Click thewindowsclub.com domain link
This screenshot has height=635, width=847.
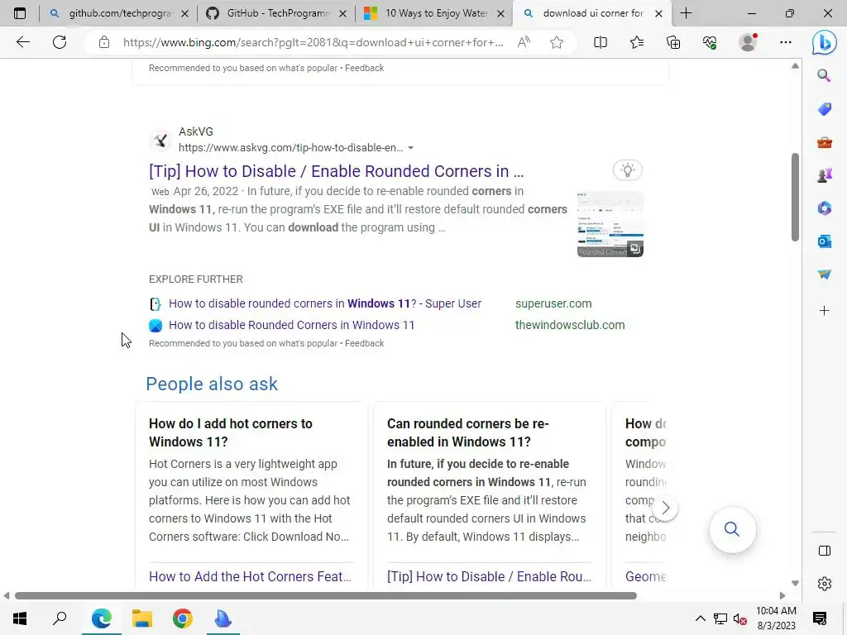click(570, 325)
